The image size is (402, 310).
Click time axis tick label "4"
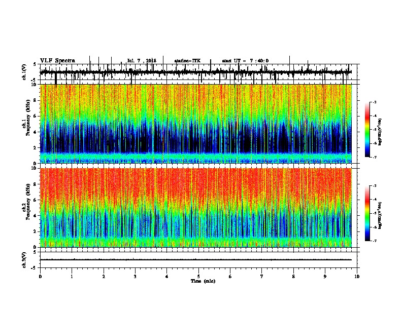click(167, 277)
